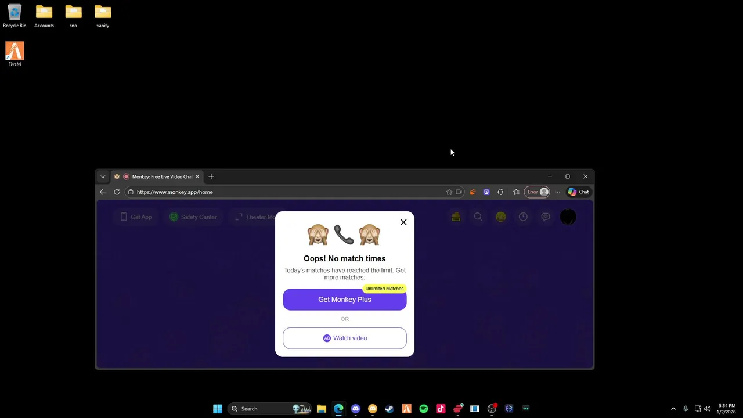Minimize the browser window
Viewport: 743px width, 418px height.
click(550, 176)
